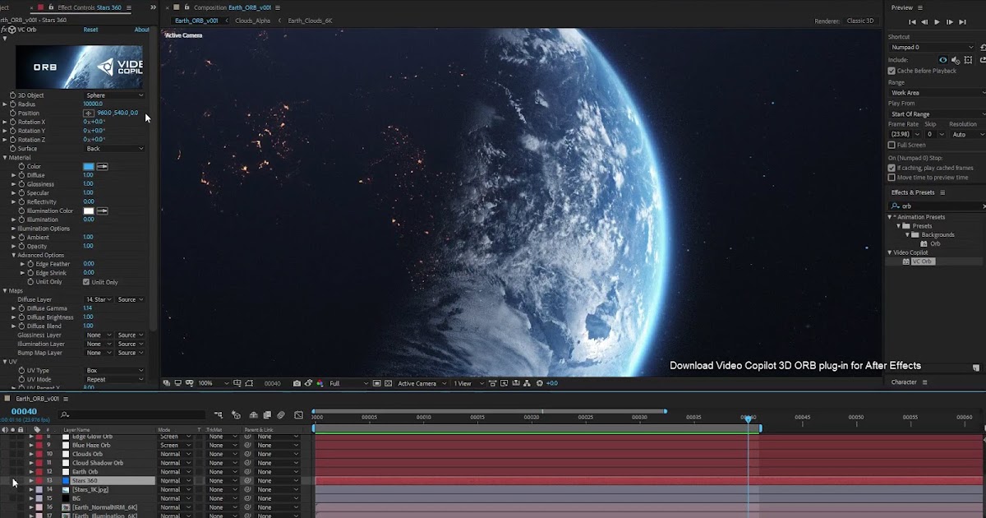Open the Work Area range dropdown

[937, 93]
